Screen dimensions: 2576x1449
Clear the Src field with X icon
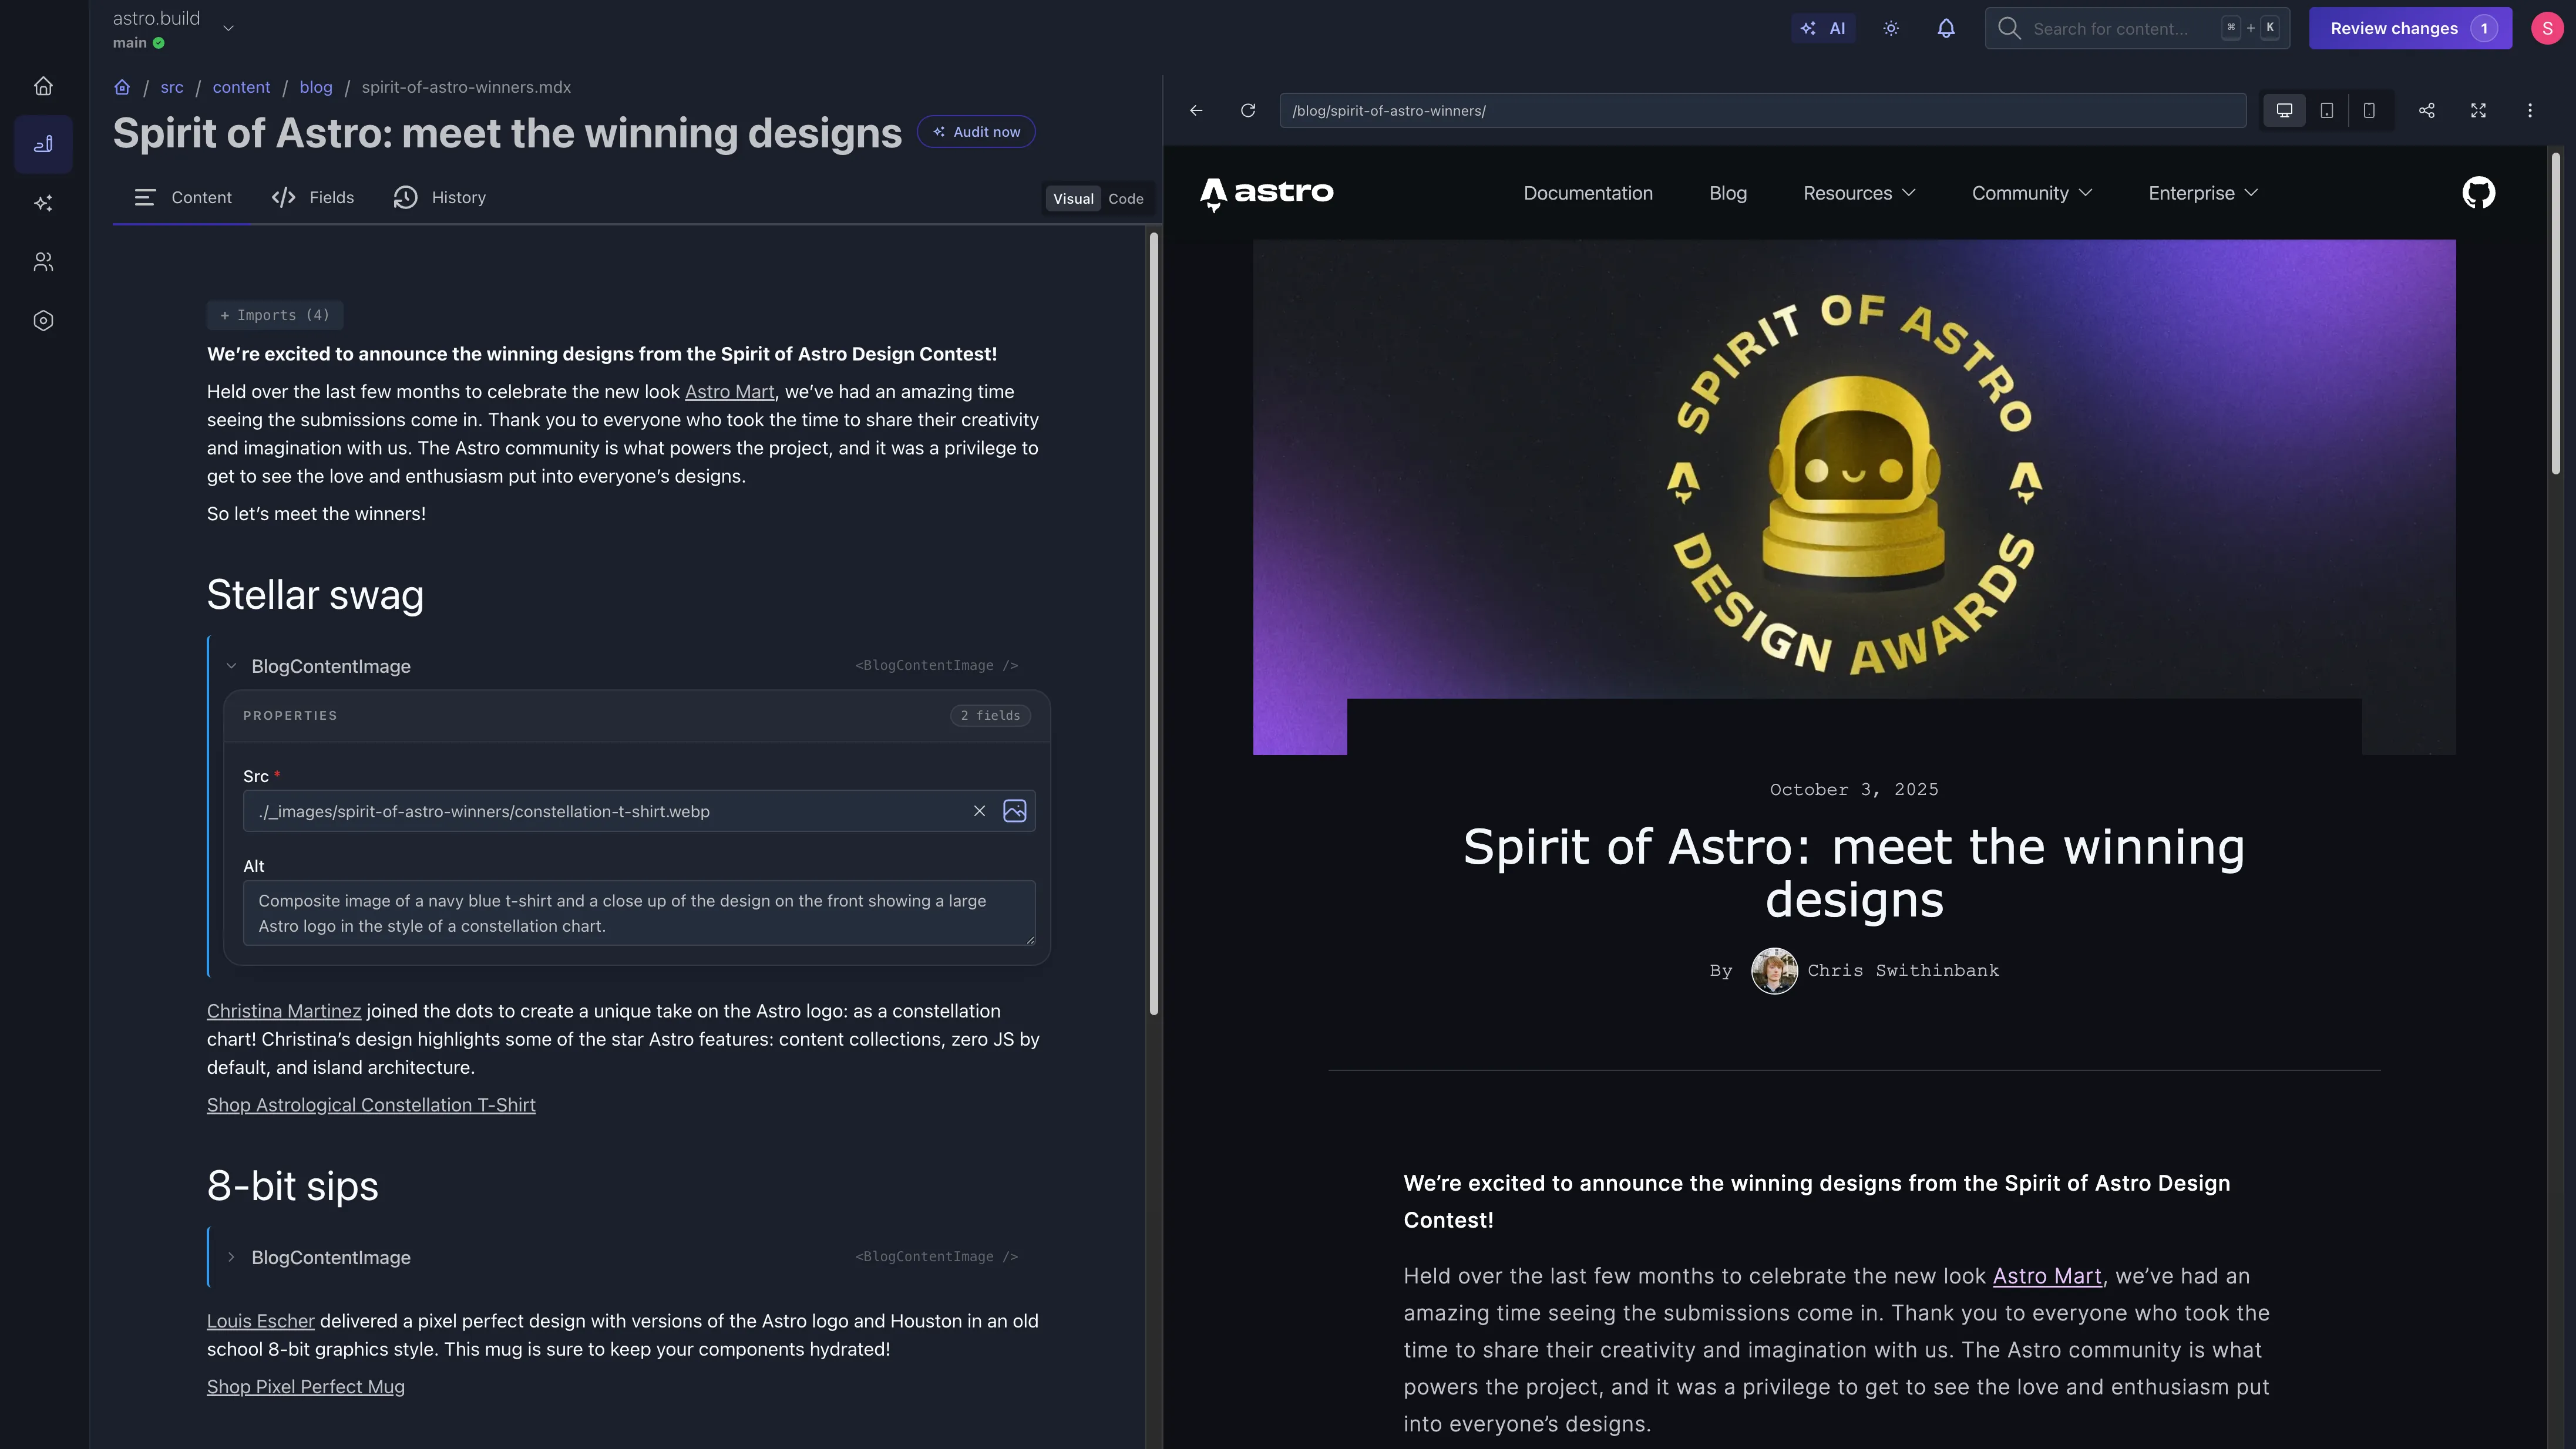pyautogui.click(x=979, y=811)
